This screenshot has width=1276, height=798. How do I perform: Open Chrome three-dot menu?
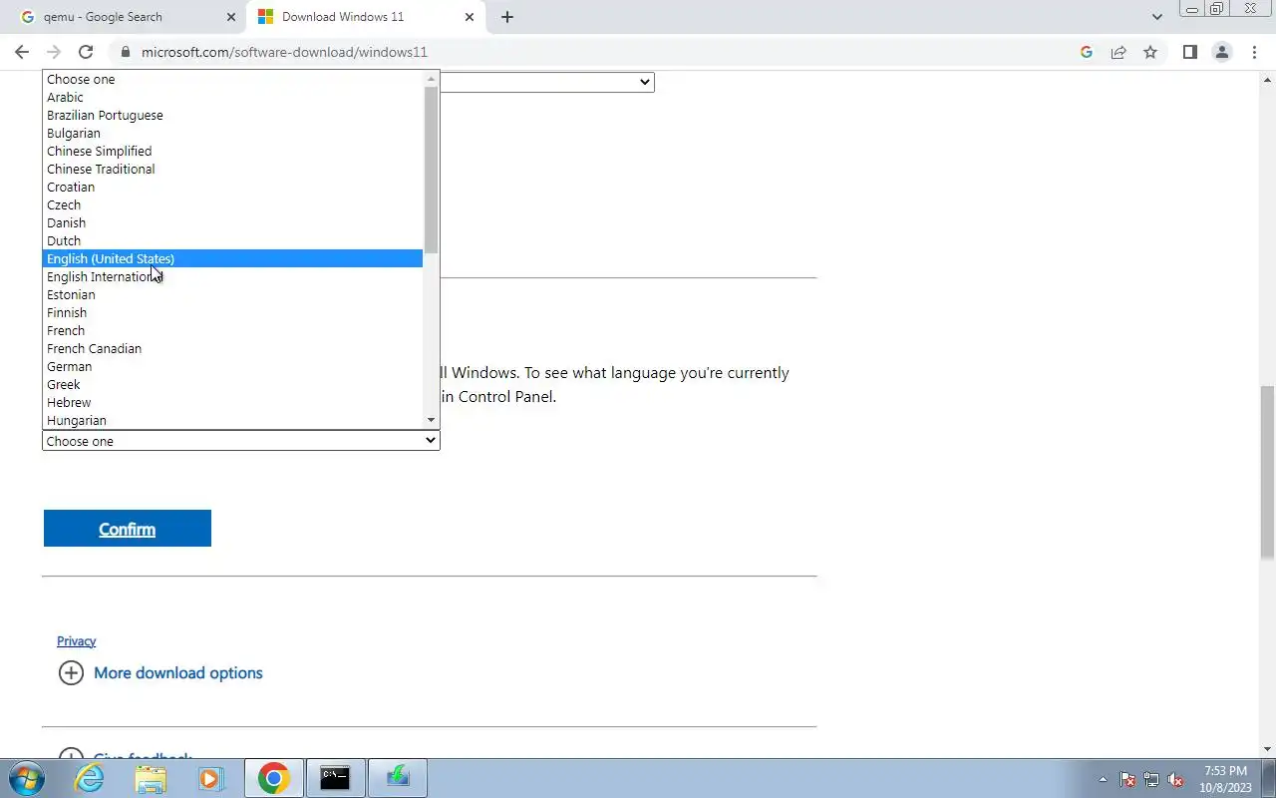(x=1254, y=52)
